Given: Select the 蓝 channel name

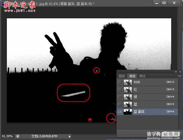Looking at the screenshot, I should point(135,104).
